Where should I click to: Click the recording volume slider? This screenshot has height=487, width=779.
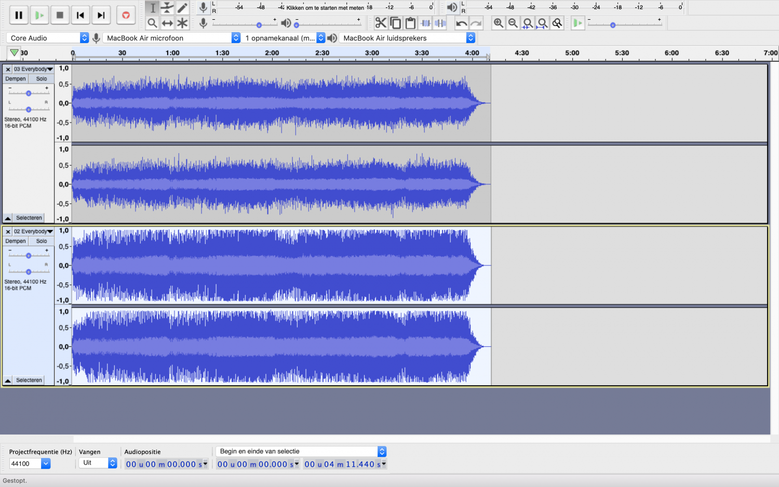click(x=245, y=24)
